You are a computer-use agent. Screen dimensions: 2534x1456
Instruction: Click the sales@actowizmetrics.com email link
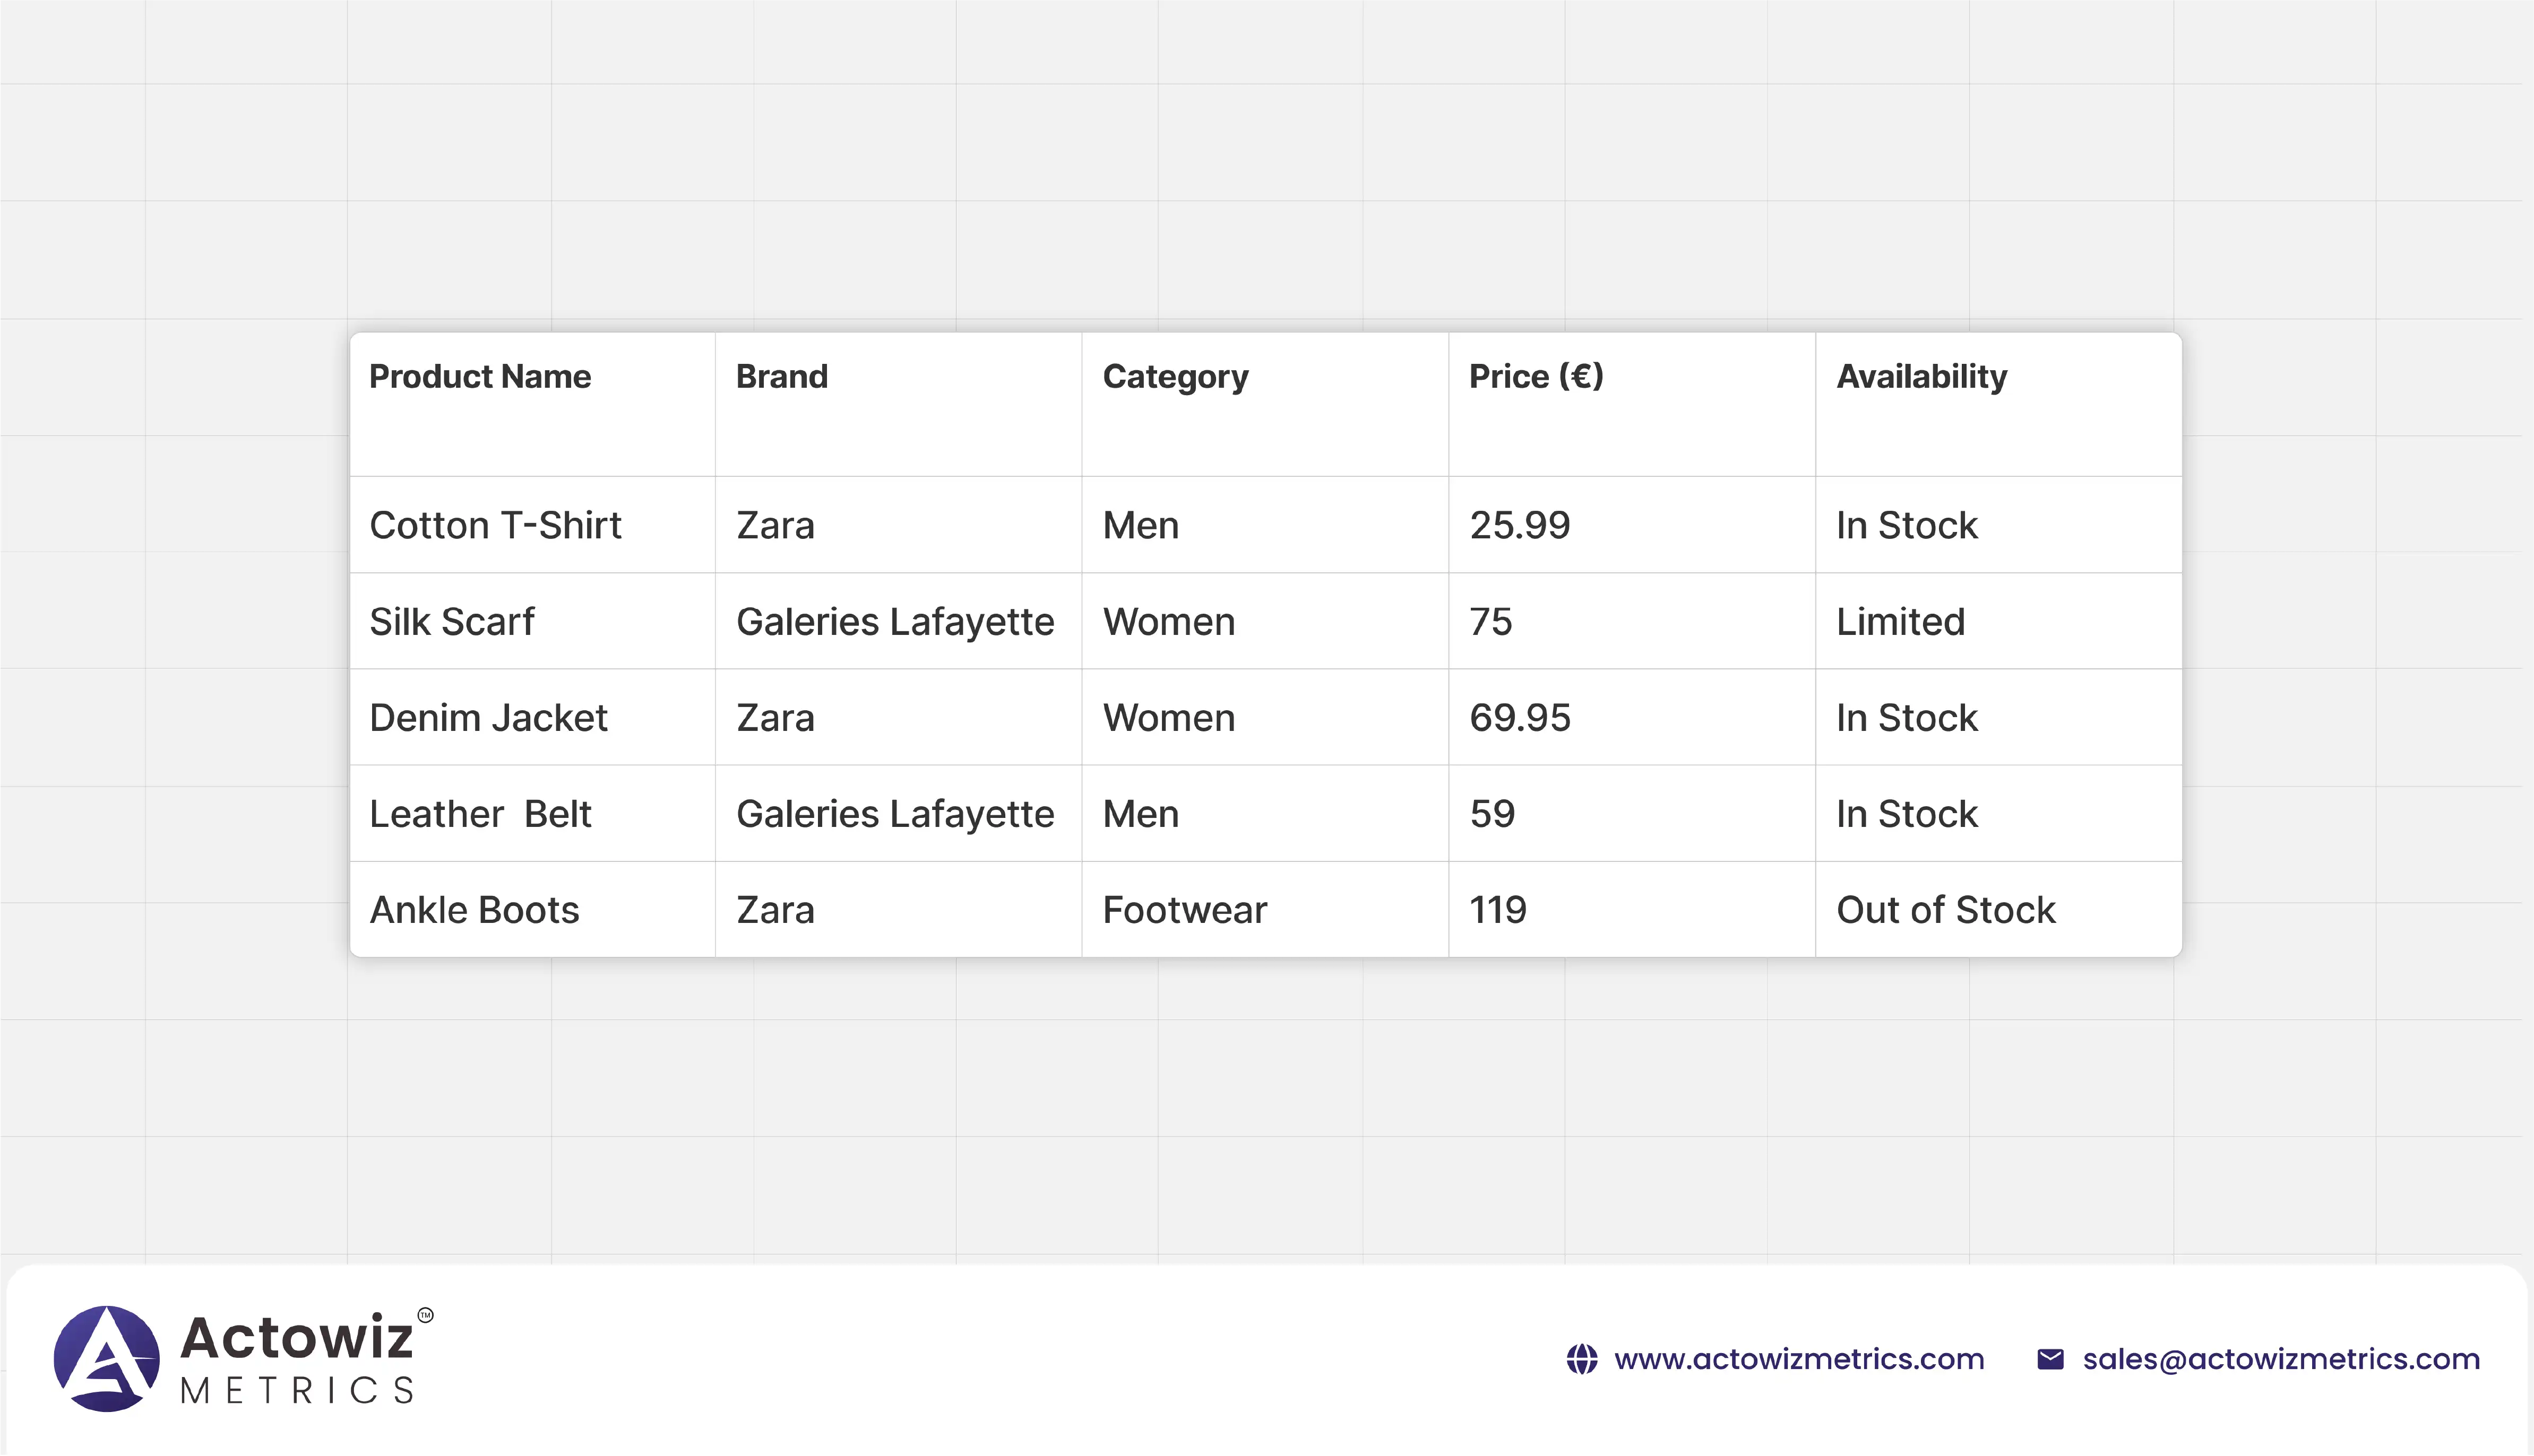2281,1359
